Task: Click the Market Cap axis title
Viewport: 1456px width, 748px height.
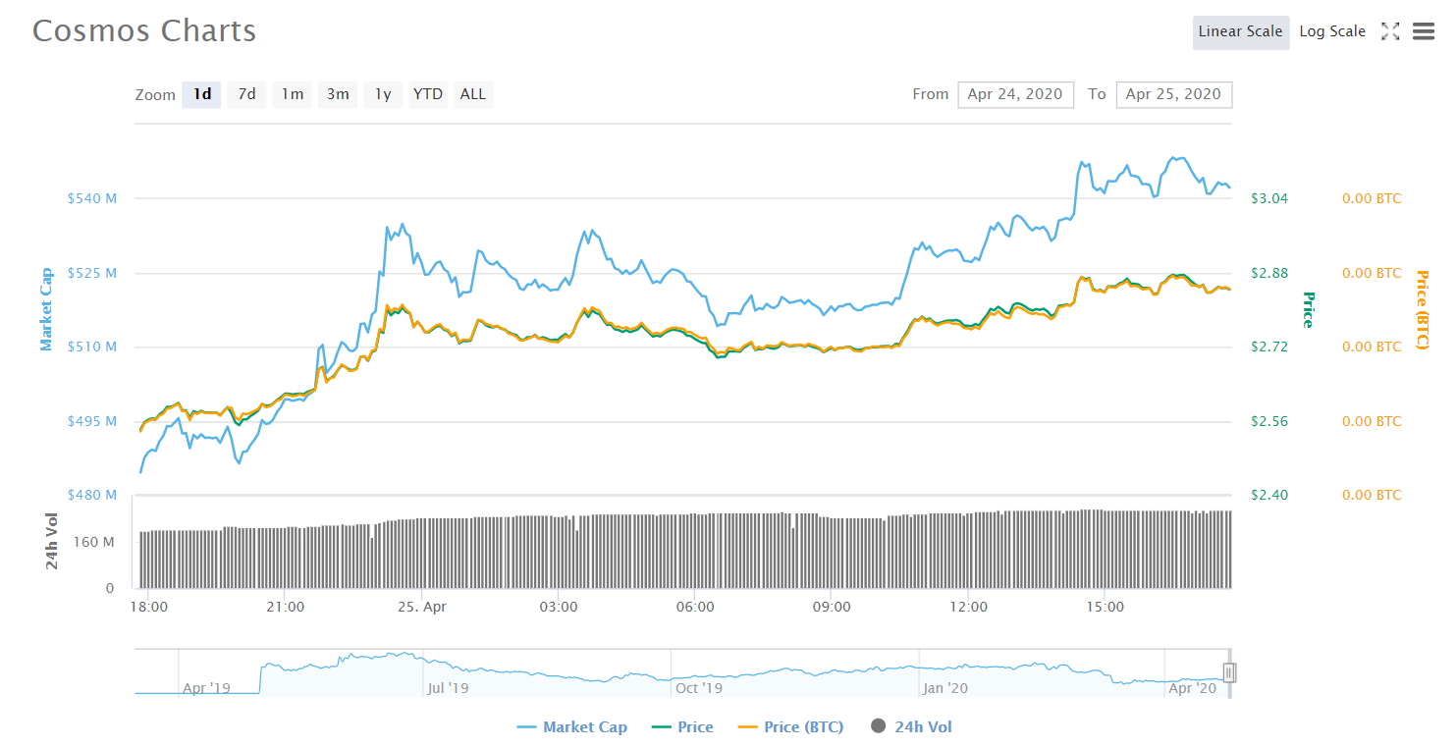Action: point(46,309)
